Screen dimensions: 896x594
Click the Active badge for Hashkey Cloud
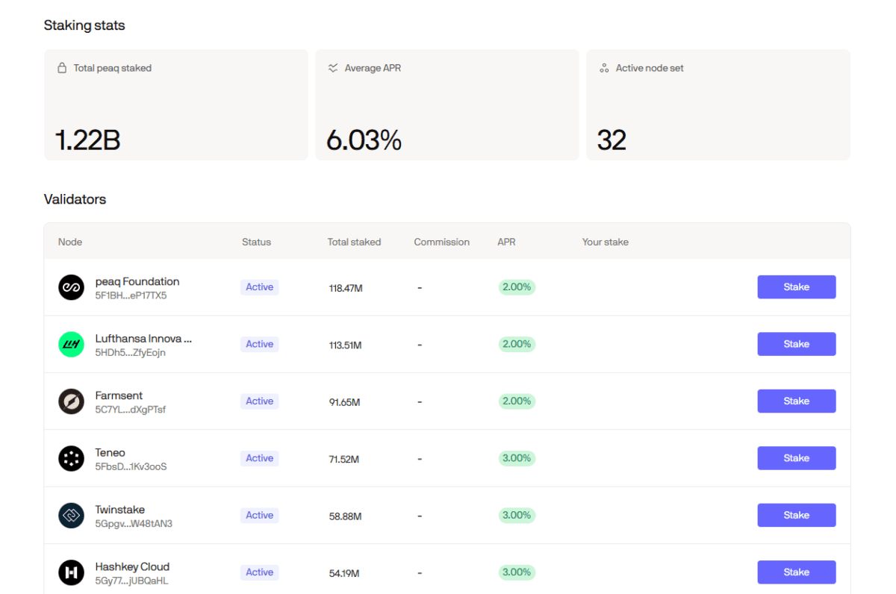(x=260, y=572)
